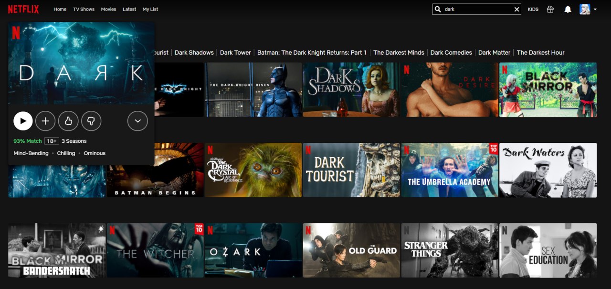The width and height of the screenshot is (611, 289).
Task: Click the Chilling genre tag
Action: 66,153
